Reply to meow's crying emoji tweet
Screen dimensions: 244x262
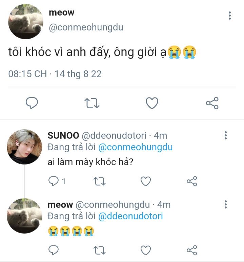point(53,250)
